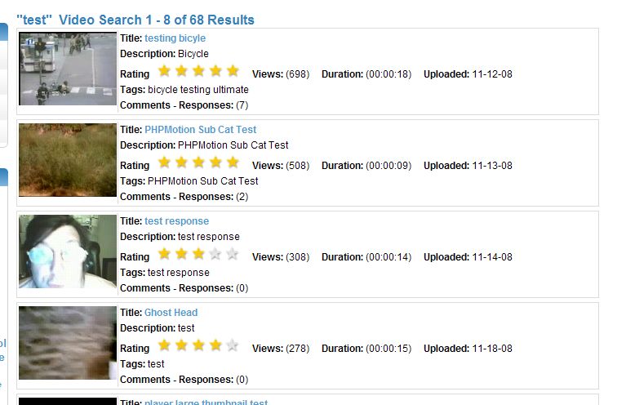Click fifth star on PHPMotion Sub Cat Test
The image size is (626, 405).
[233, 162]
